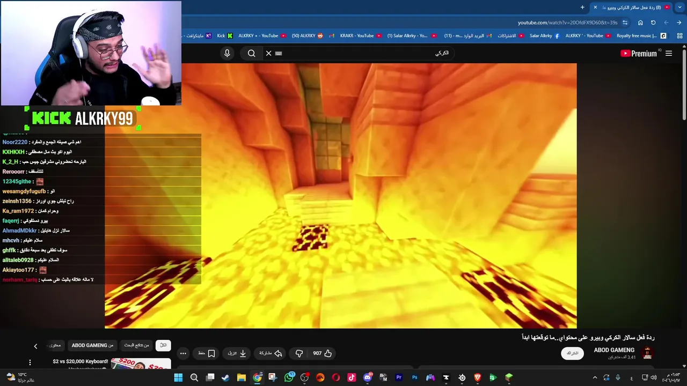Open the $2 vs $20,000 Keyboard thumbnail

141,364
